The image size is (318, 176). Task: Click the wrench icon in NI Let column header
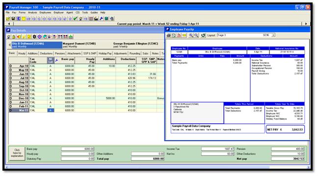point(56,60)
